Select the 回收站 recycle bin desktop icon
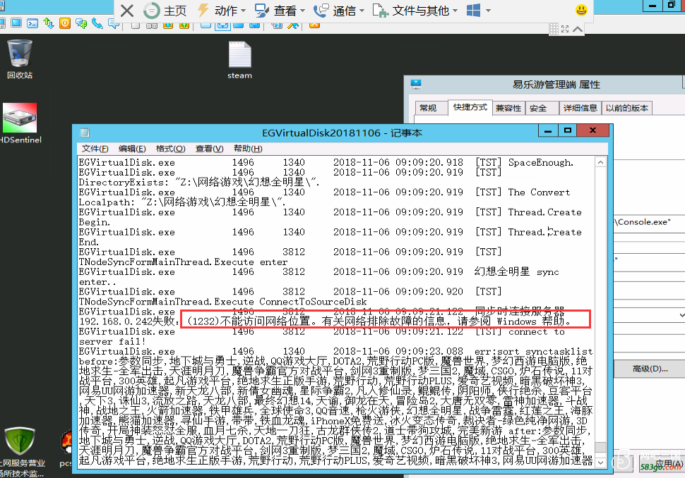 [20, 59]
